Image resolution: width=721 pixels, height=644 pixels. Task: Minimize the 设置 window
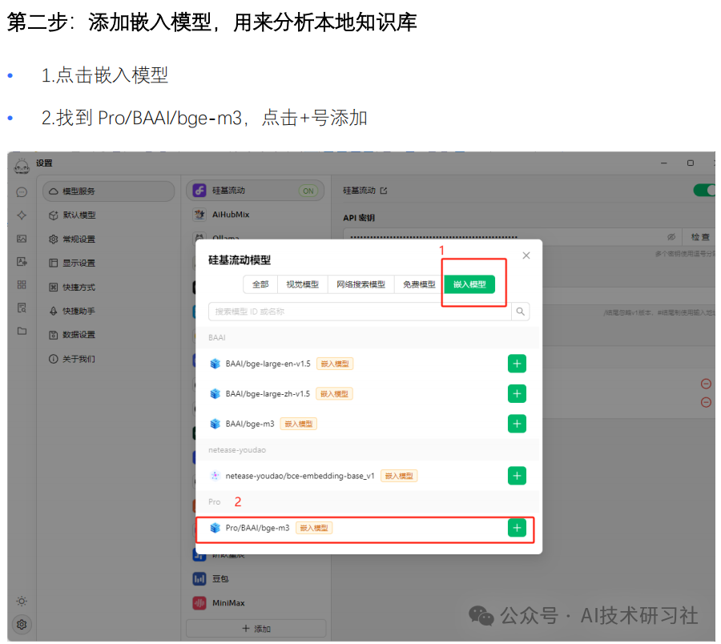(x=663, y=163)
